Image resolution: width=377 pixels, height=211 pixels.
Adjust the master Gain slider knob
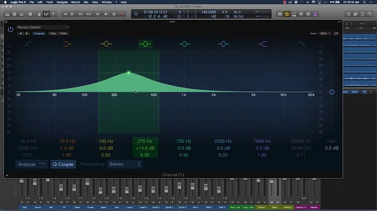[x=332, y=92]
